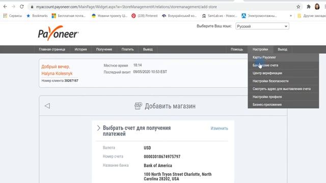
Task: Select Настройки профиля menu entry
Action: [x=283, y=97]
